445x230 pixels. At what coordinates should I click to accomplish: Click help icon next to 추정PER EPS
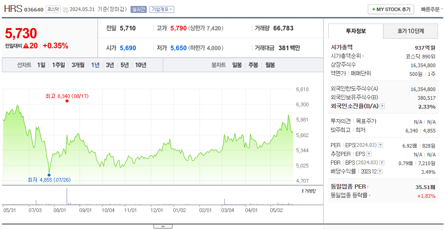(369, 154)
